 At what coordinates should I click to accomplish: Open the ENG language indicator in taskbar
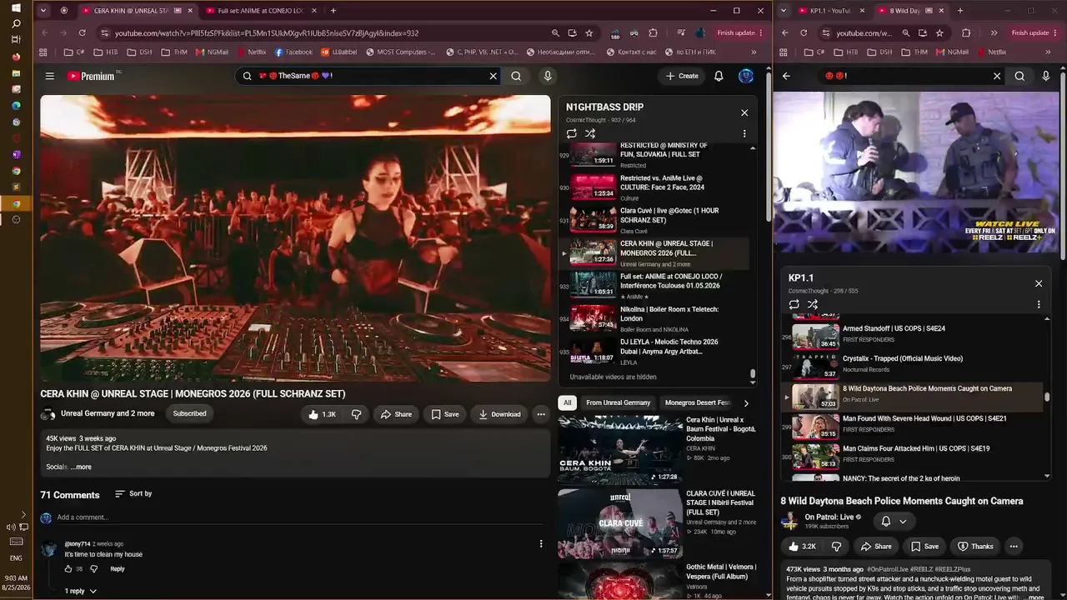pyautogui.click(x=16, y=558)
